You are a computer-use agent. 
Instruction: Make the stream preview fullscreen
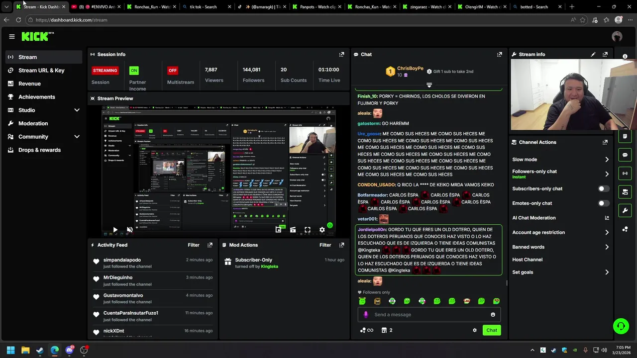(308, 230)
